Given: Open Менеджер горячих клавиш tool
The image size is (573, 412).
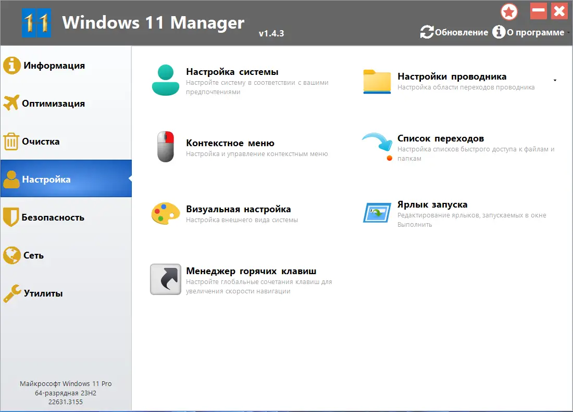Looking at the screenshot, I should 241,280.
